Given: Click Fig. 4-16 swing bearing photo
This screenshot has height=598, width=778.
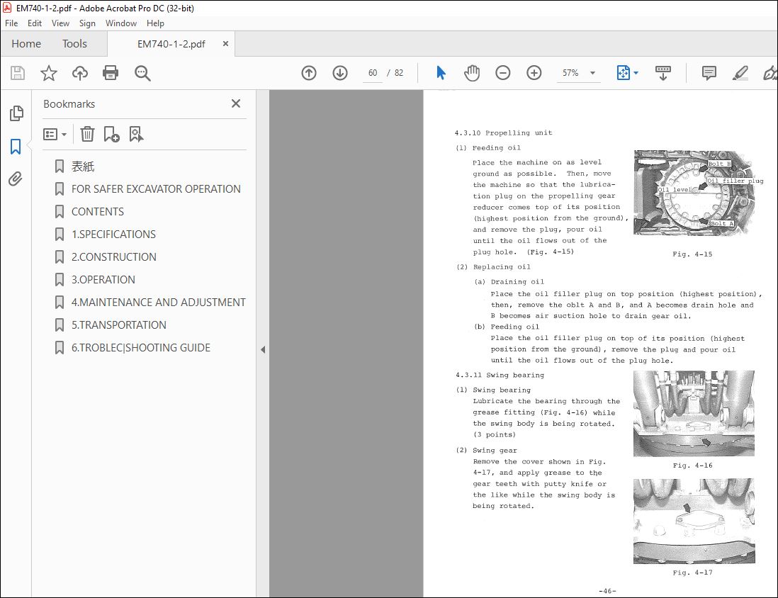Looking at the screenshot, I should (x=694, y=413).
